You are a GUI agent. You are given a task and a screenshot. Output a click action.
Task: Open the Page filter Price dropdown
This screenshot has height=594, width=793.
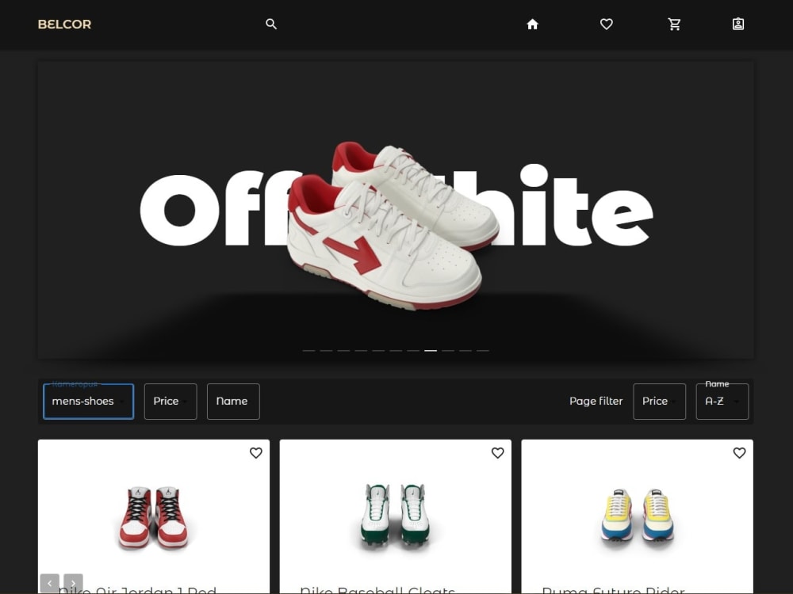pyautogui.click(x=660, y=402)
